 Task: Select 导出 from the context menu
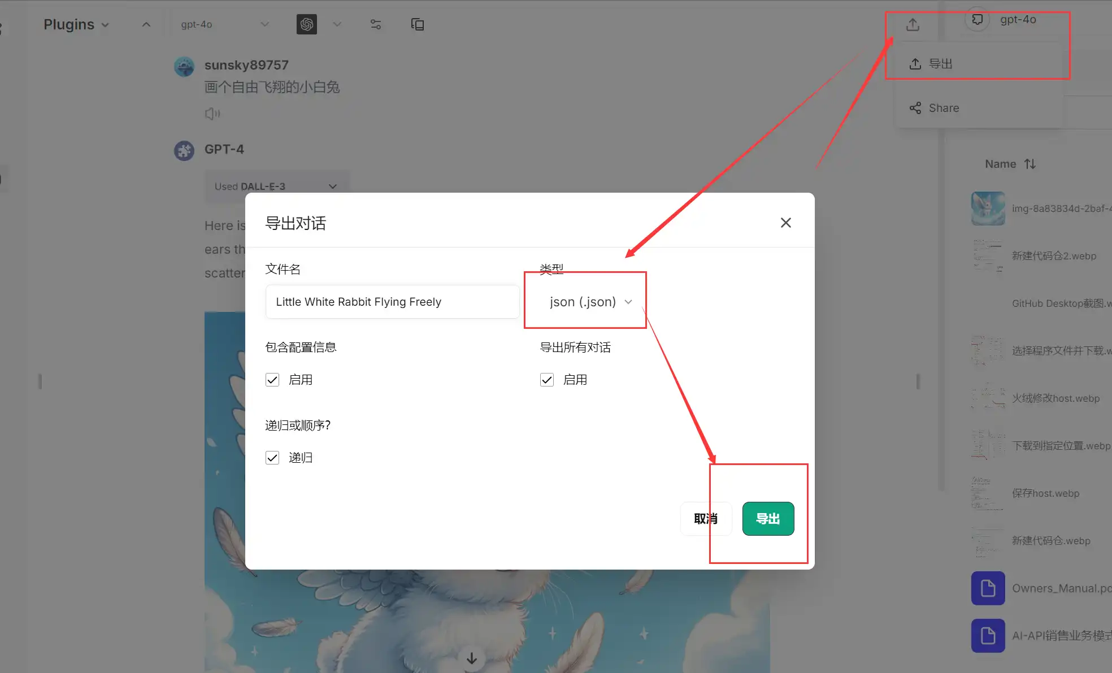tap(940, 63)
